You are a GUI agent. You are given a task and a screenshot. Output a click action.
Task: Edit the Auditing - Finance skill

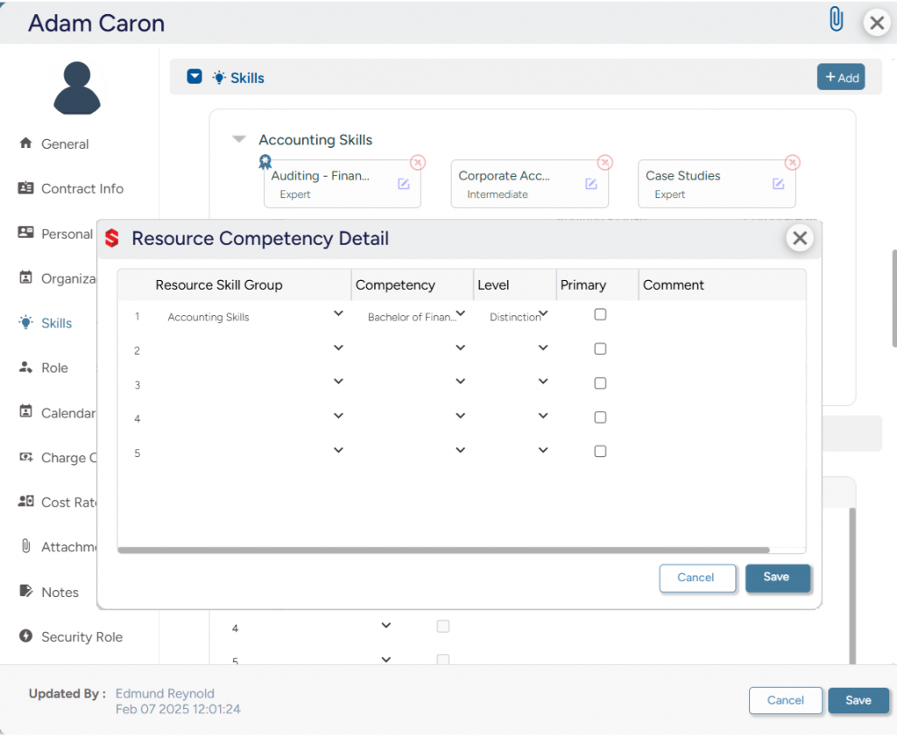coord(404,184)
